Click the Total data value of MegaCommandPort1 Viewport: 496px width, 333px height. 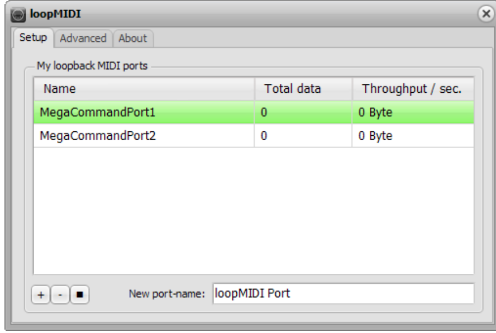(303, 112)
